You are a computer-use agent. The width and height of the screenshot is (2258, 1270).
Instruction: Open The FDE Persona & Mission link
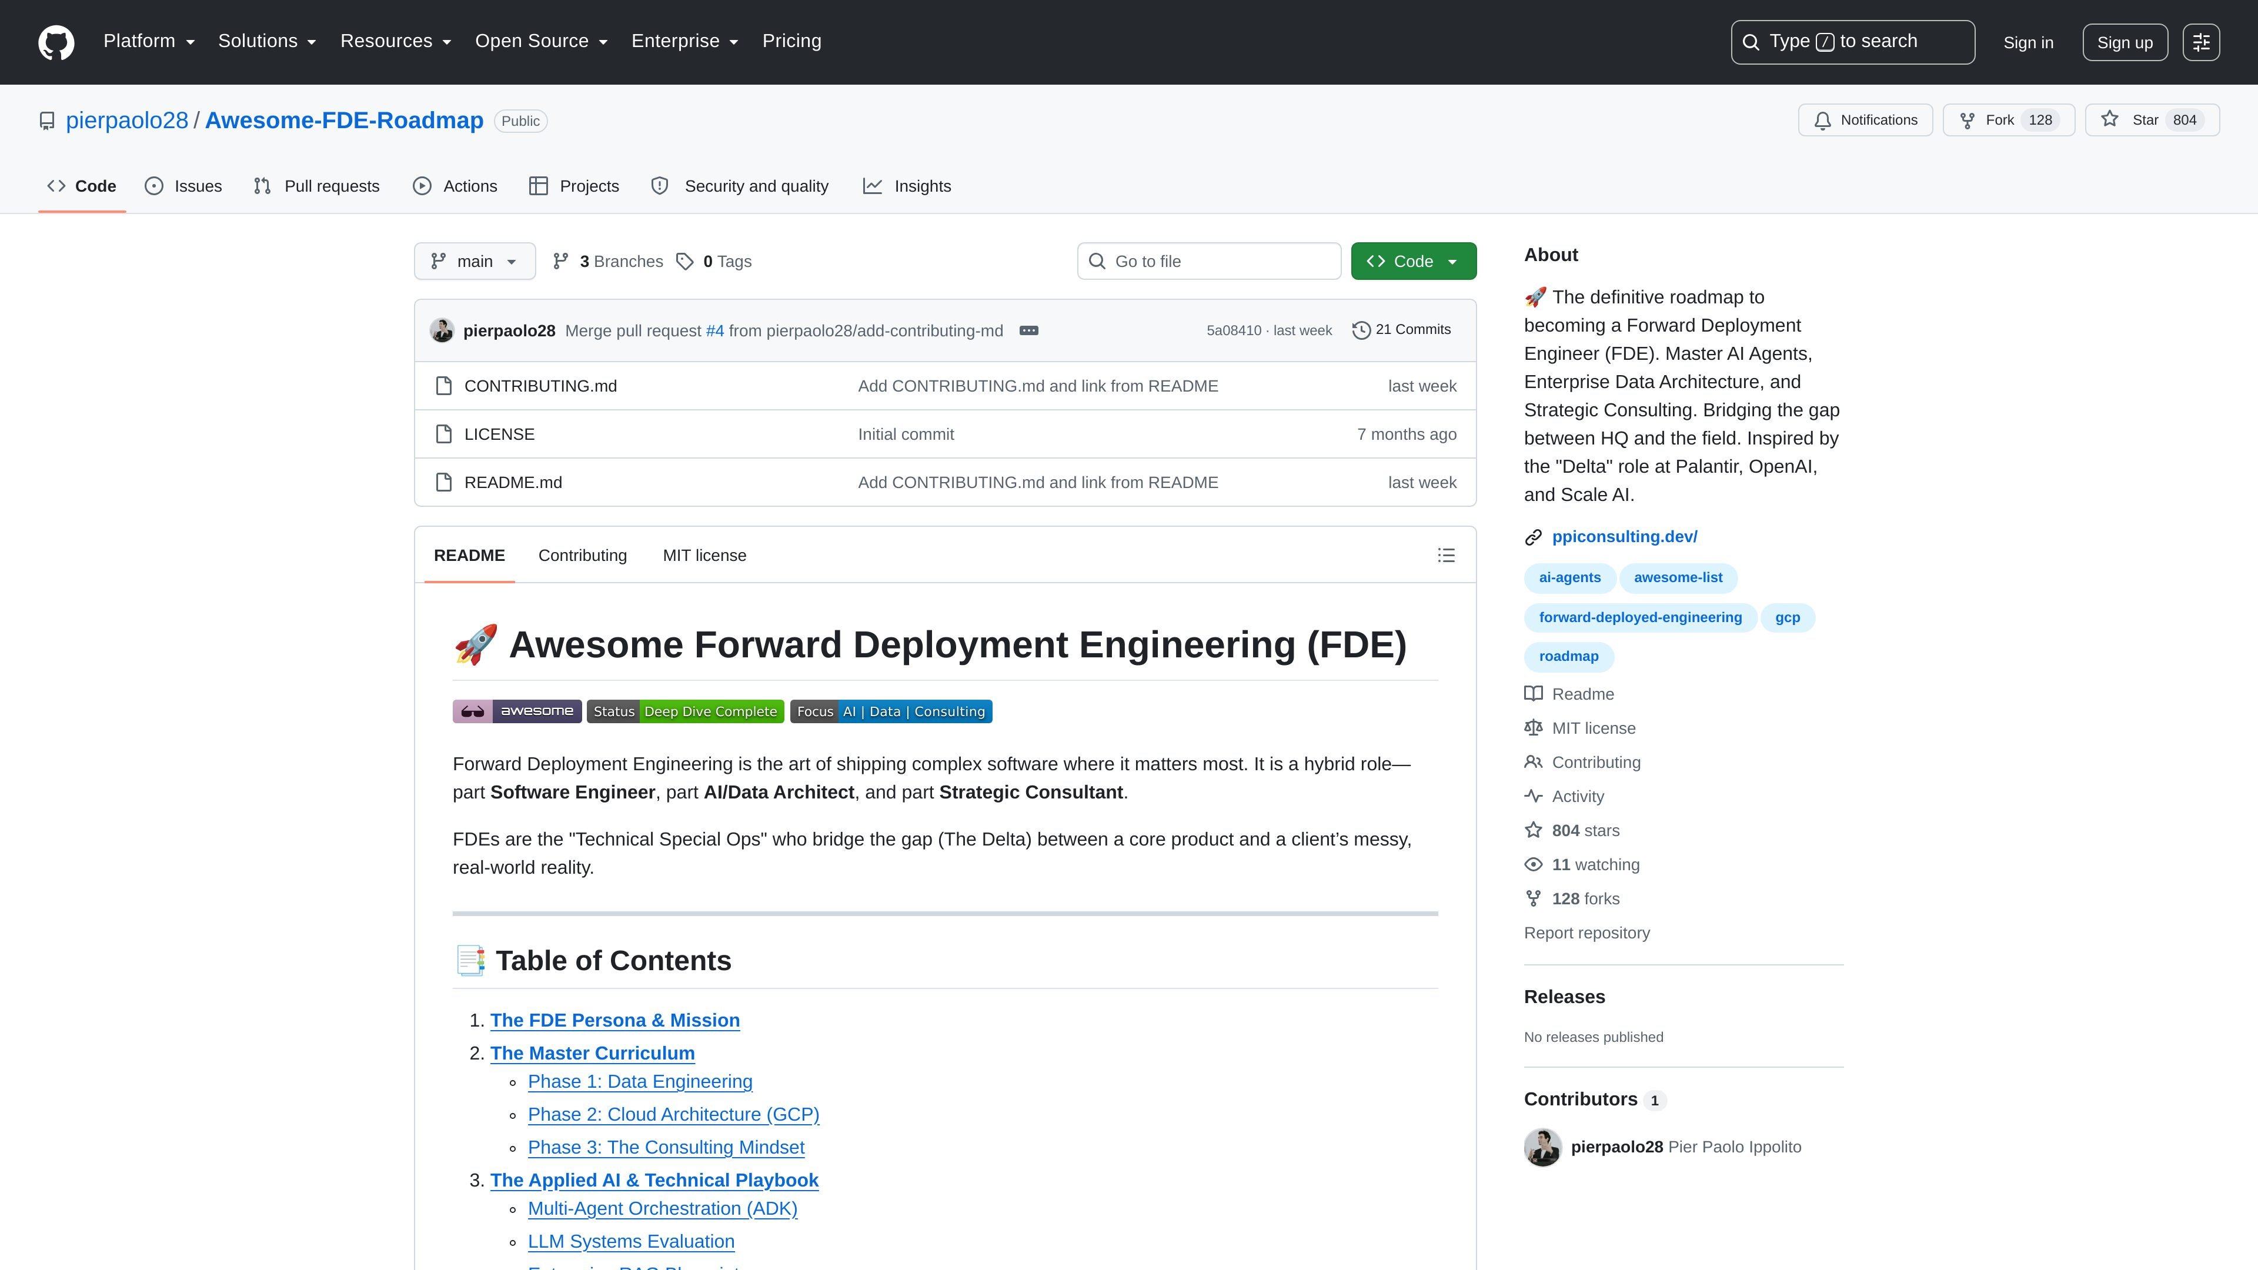click(614, 1020)
